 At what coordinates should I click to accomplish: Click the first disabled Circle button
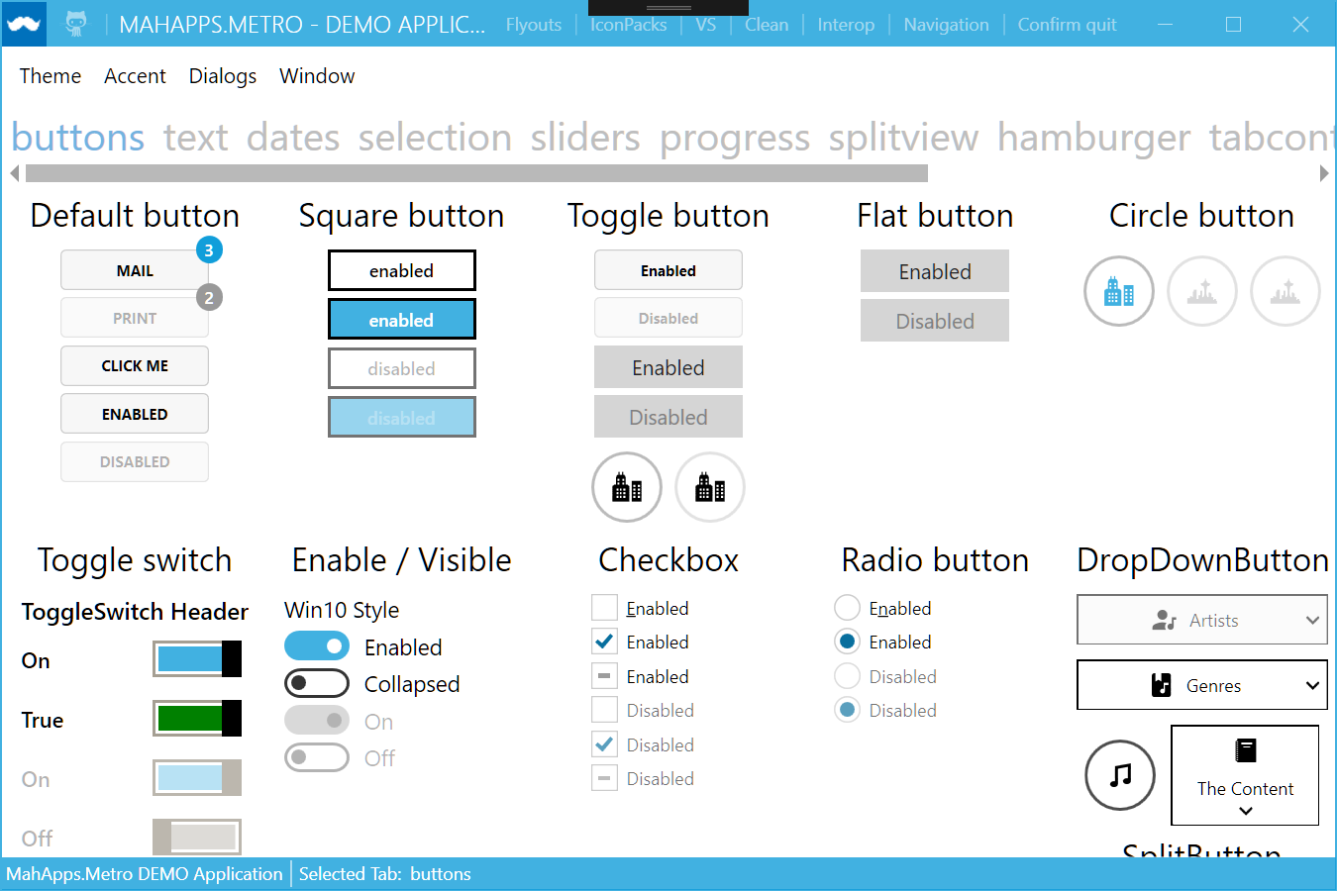coord(1202,291)
